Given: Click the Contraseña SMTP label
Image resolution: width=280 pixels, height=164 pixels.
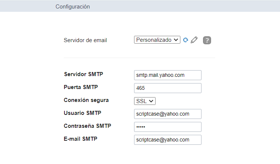Looking at the screenshot, I should pos(87,126).
